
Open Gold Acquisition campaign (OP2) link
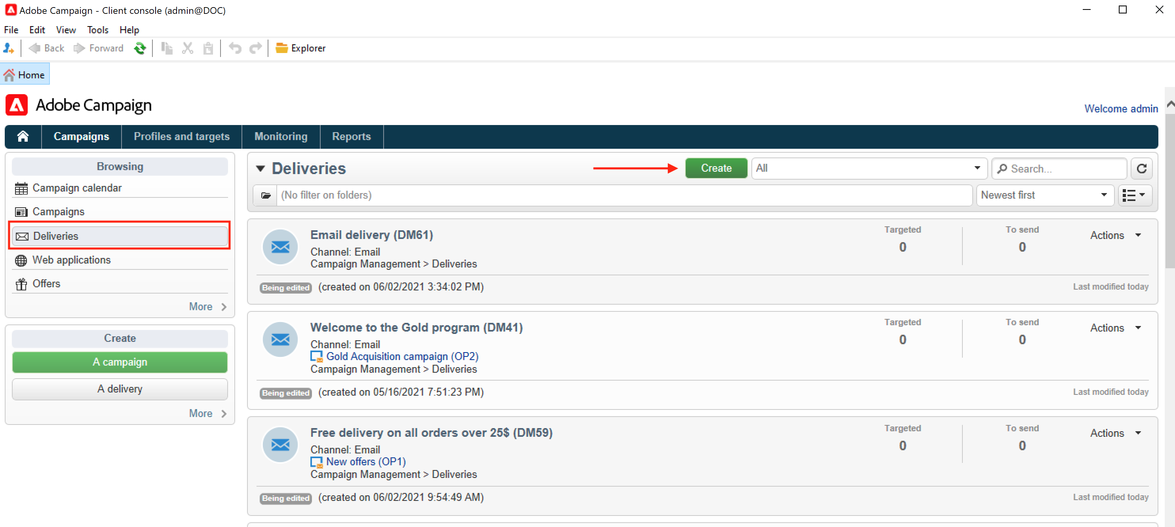tap(402, 356)
